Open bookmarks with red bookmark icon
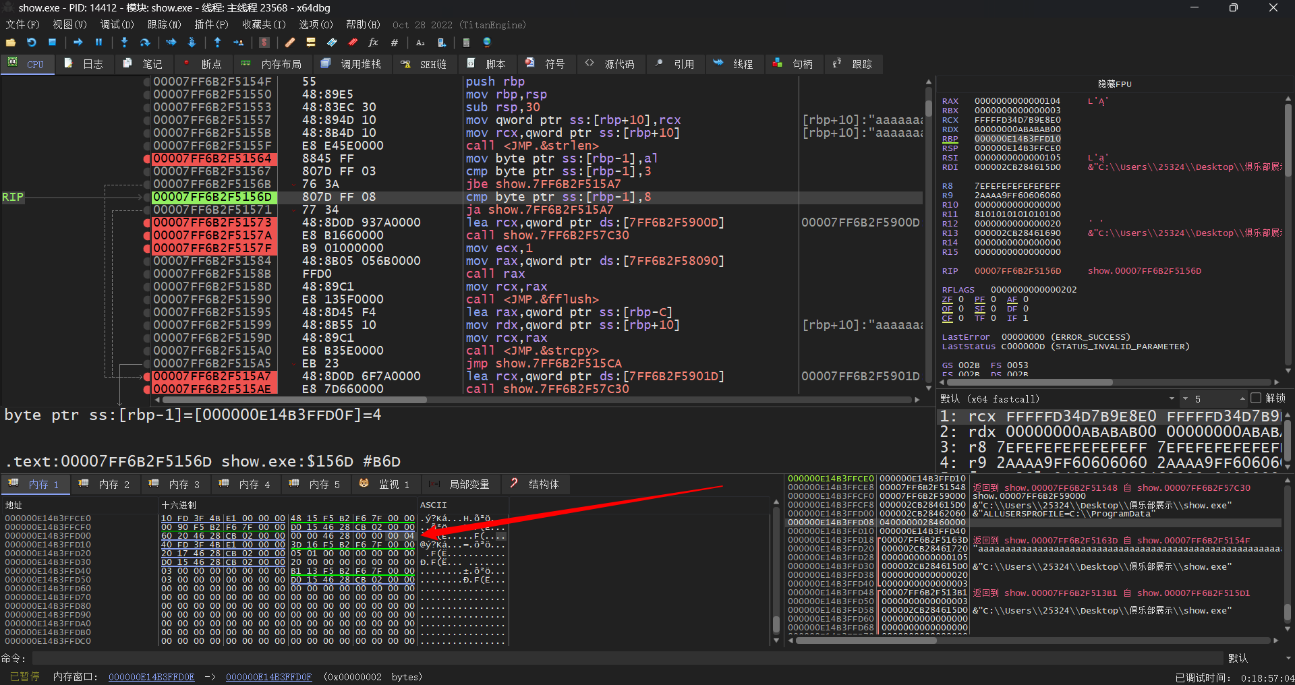Viewport: 1295px width, 685px height. 353,42
